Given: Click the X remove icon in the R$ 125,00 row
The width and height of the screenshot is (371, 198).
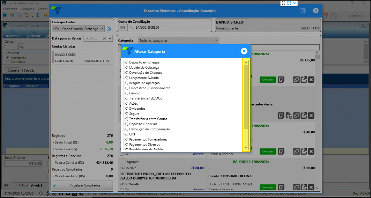Looking at the screenshot, I should (x=311, y=80).
